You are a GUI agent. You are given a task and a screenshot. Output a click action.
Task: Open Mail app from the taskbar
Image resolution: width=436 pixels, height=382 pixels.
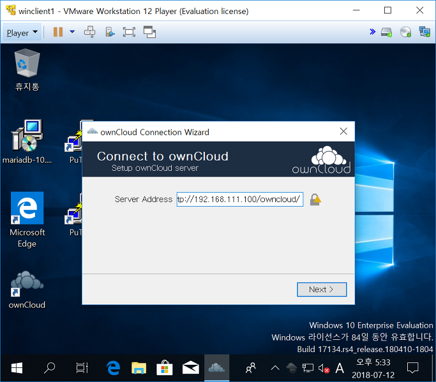(190, 368)
